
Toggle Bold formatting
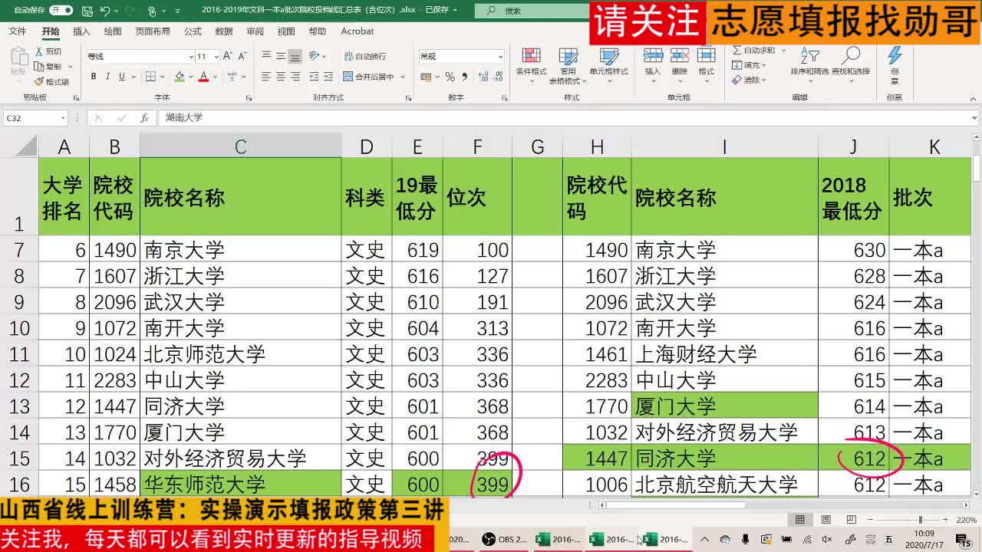(94, 77)
